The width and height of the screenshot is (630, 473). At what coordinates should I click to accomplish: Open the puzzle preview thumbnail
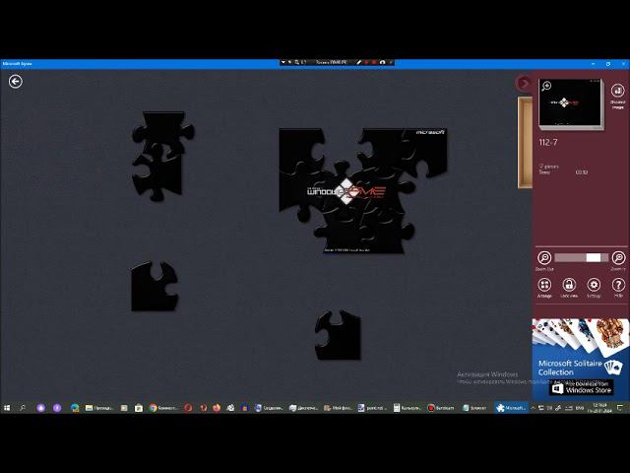click(x=570, y=102)
